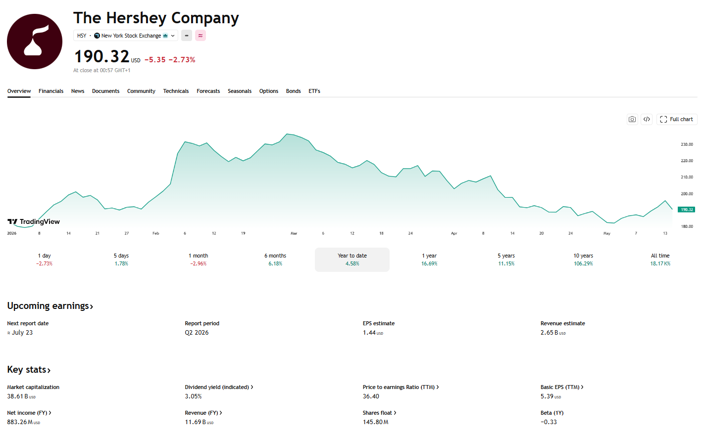Click the company title The Hershey Company
This screenshot has width=704, height=433.
(x=156, y=18)
